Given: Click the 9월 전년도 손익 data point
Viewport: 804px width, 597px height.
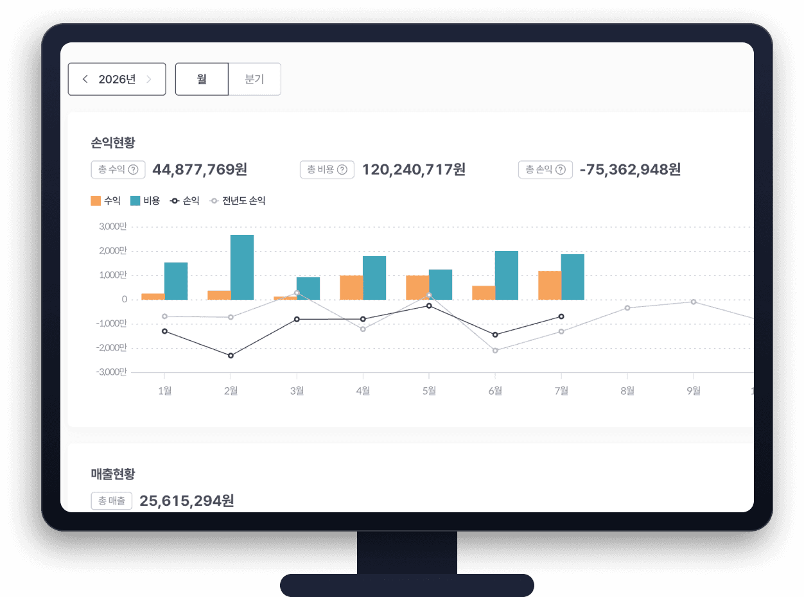Looking at the screenshot, I should pos(694,302).
